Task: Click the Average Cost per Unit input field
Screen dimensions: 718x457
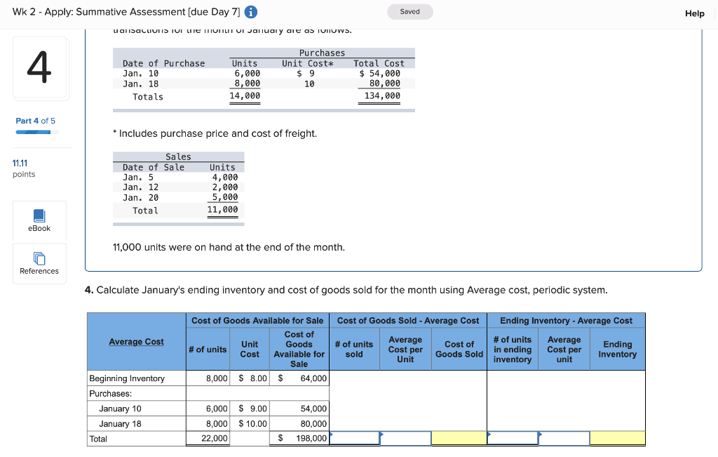Action: pyautogui.click(x=405, y=437)
